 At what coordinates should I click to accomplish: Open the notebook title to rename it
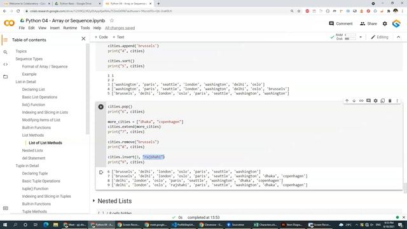(65, 20)
